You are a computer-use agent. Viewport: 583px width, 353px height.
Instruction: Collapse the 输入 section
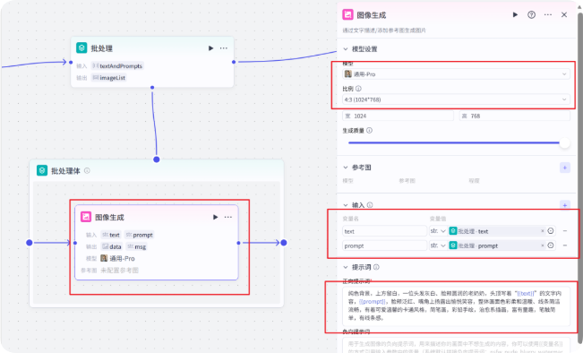click(346, 205)
